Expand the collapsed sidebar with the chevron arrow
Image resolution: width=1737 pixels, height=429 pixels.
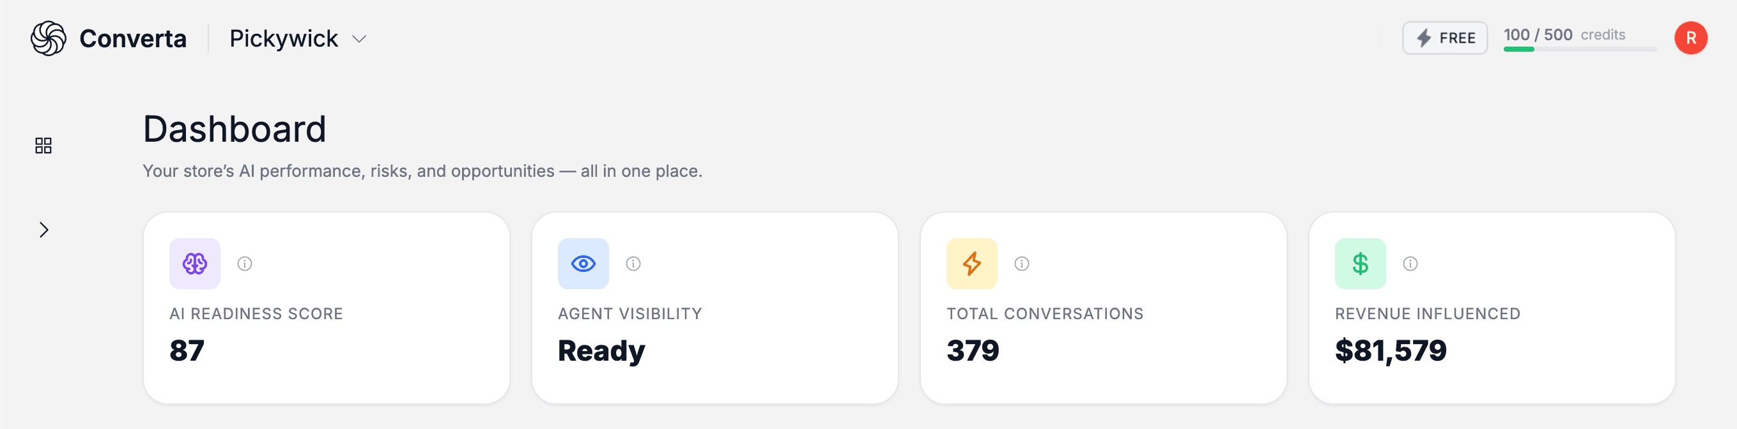[x=45, y=230]
